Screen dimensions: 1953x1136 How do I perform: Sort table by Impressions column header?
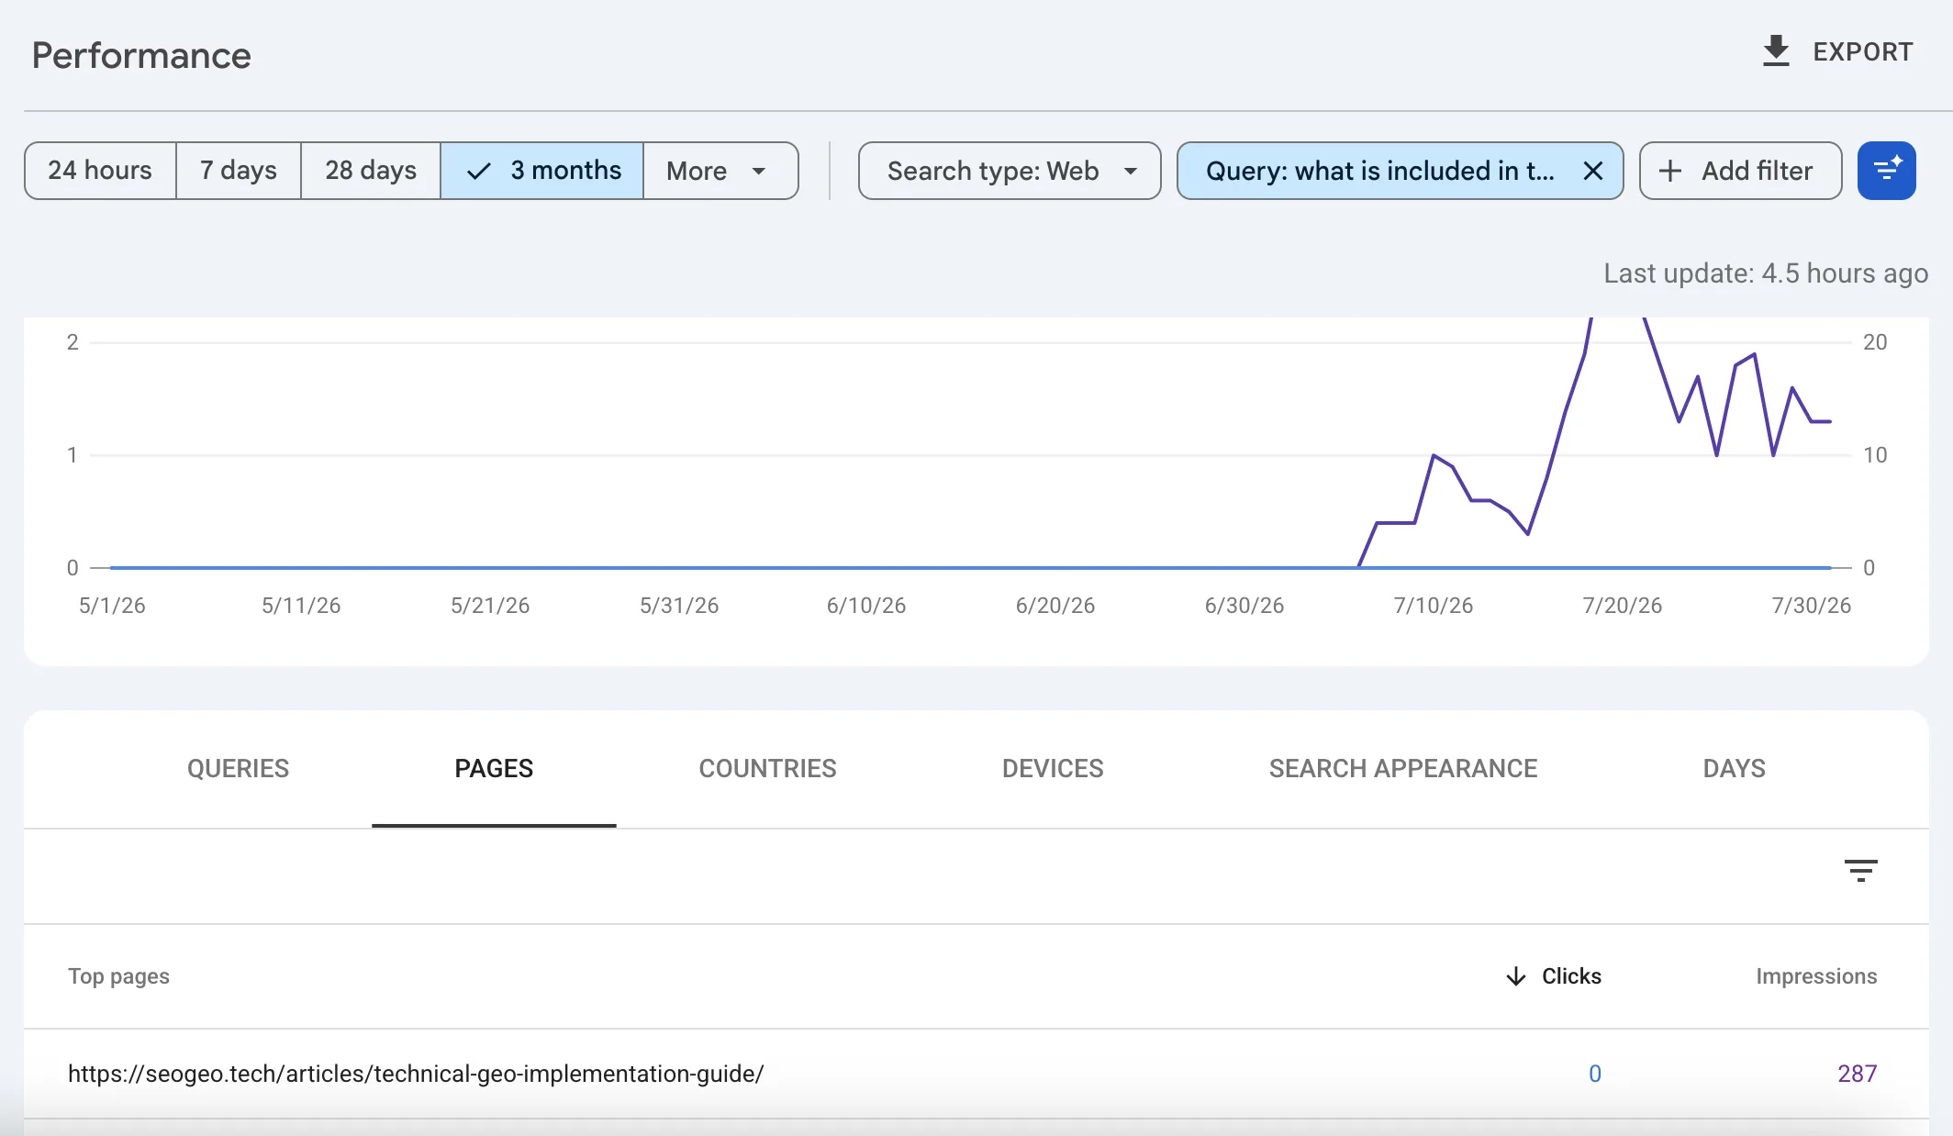coord(1816,976)
